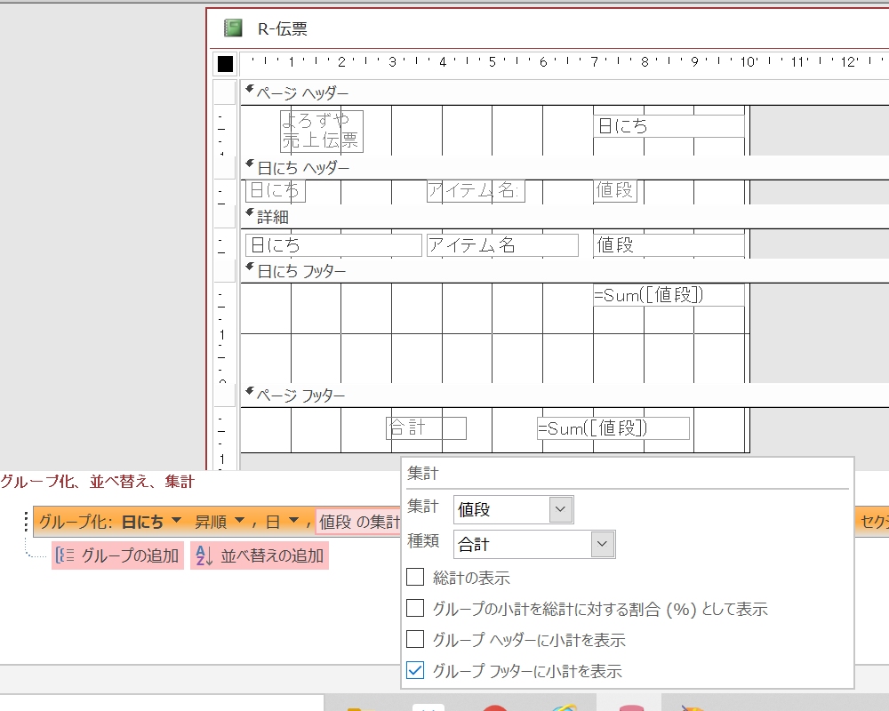Select the 日にち ヘッダー section bar
The width and height of the screenshot is (889, 711).
click(x=565, y=168)
